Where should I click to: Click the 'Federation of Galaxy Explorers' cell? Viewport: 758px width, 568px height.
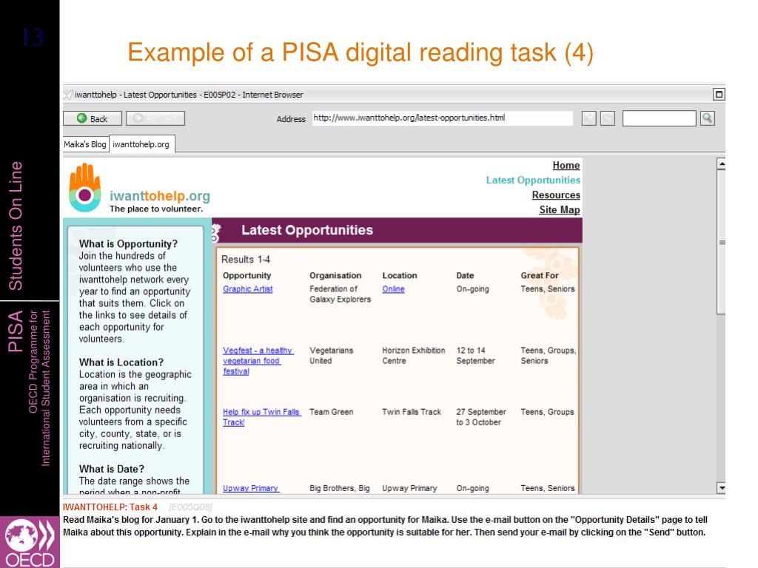point(341,294)
